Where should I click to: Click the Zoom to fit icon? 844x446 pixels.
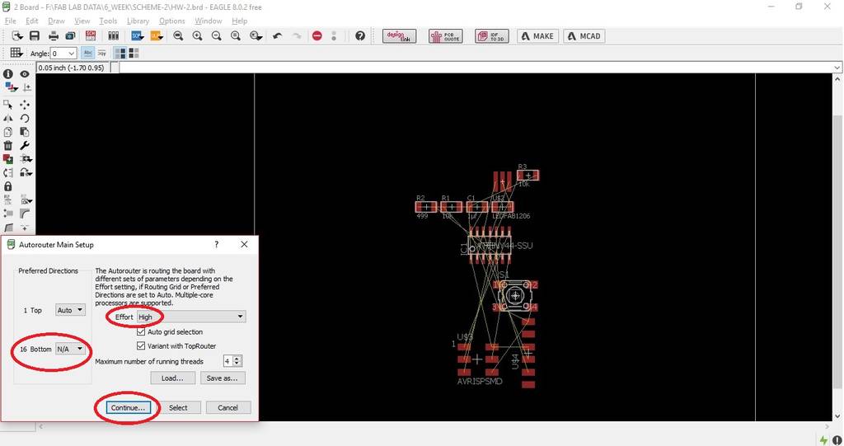(x=178, y=36)
